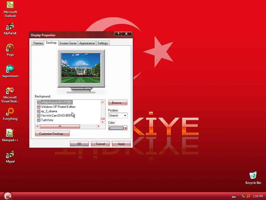Click the background list scroll right arrow
This screenshot has width=266, height=200.
[98, 126]
